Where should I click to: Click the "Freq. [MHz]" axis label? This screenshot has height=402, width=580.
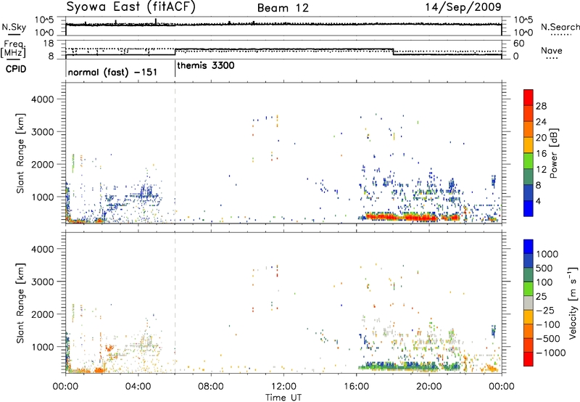[13, 49]
